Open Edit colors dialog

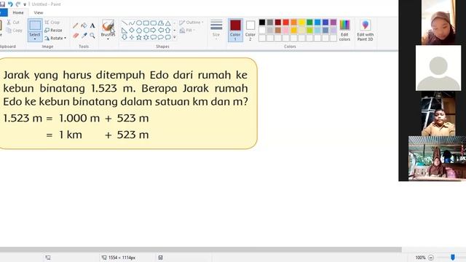344,31
